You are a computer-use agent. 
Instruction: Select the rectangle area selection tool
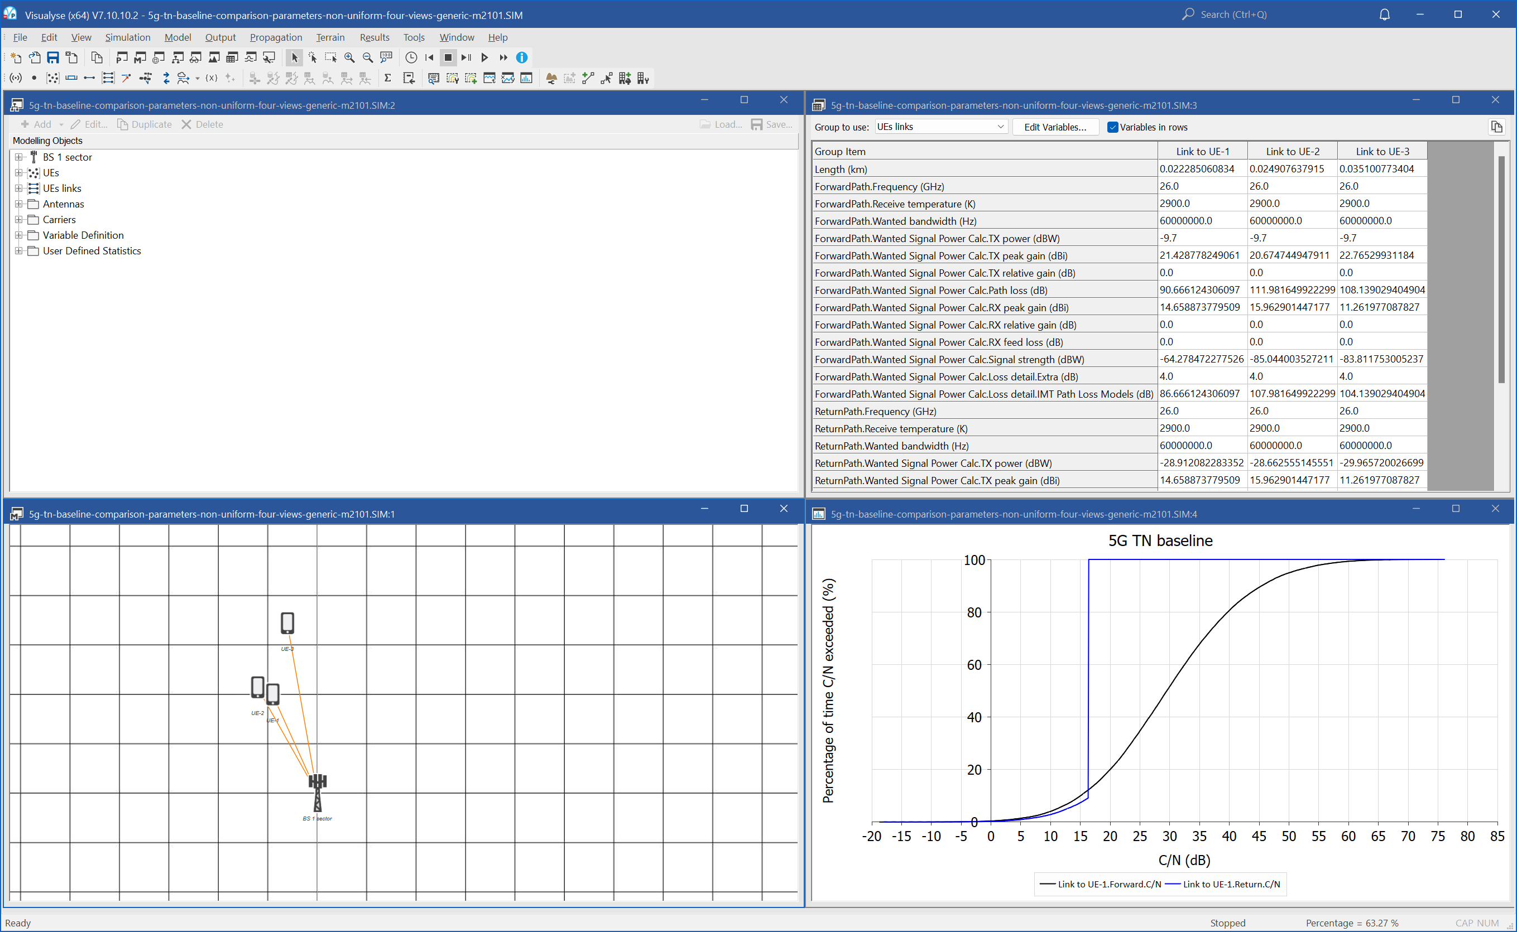tap(331, 57)
